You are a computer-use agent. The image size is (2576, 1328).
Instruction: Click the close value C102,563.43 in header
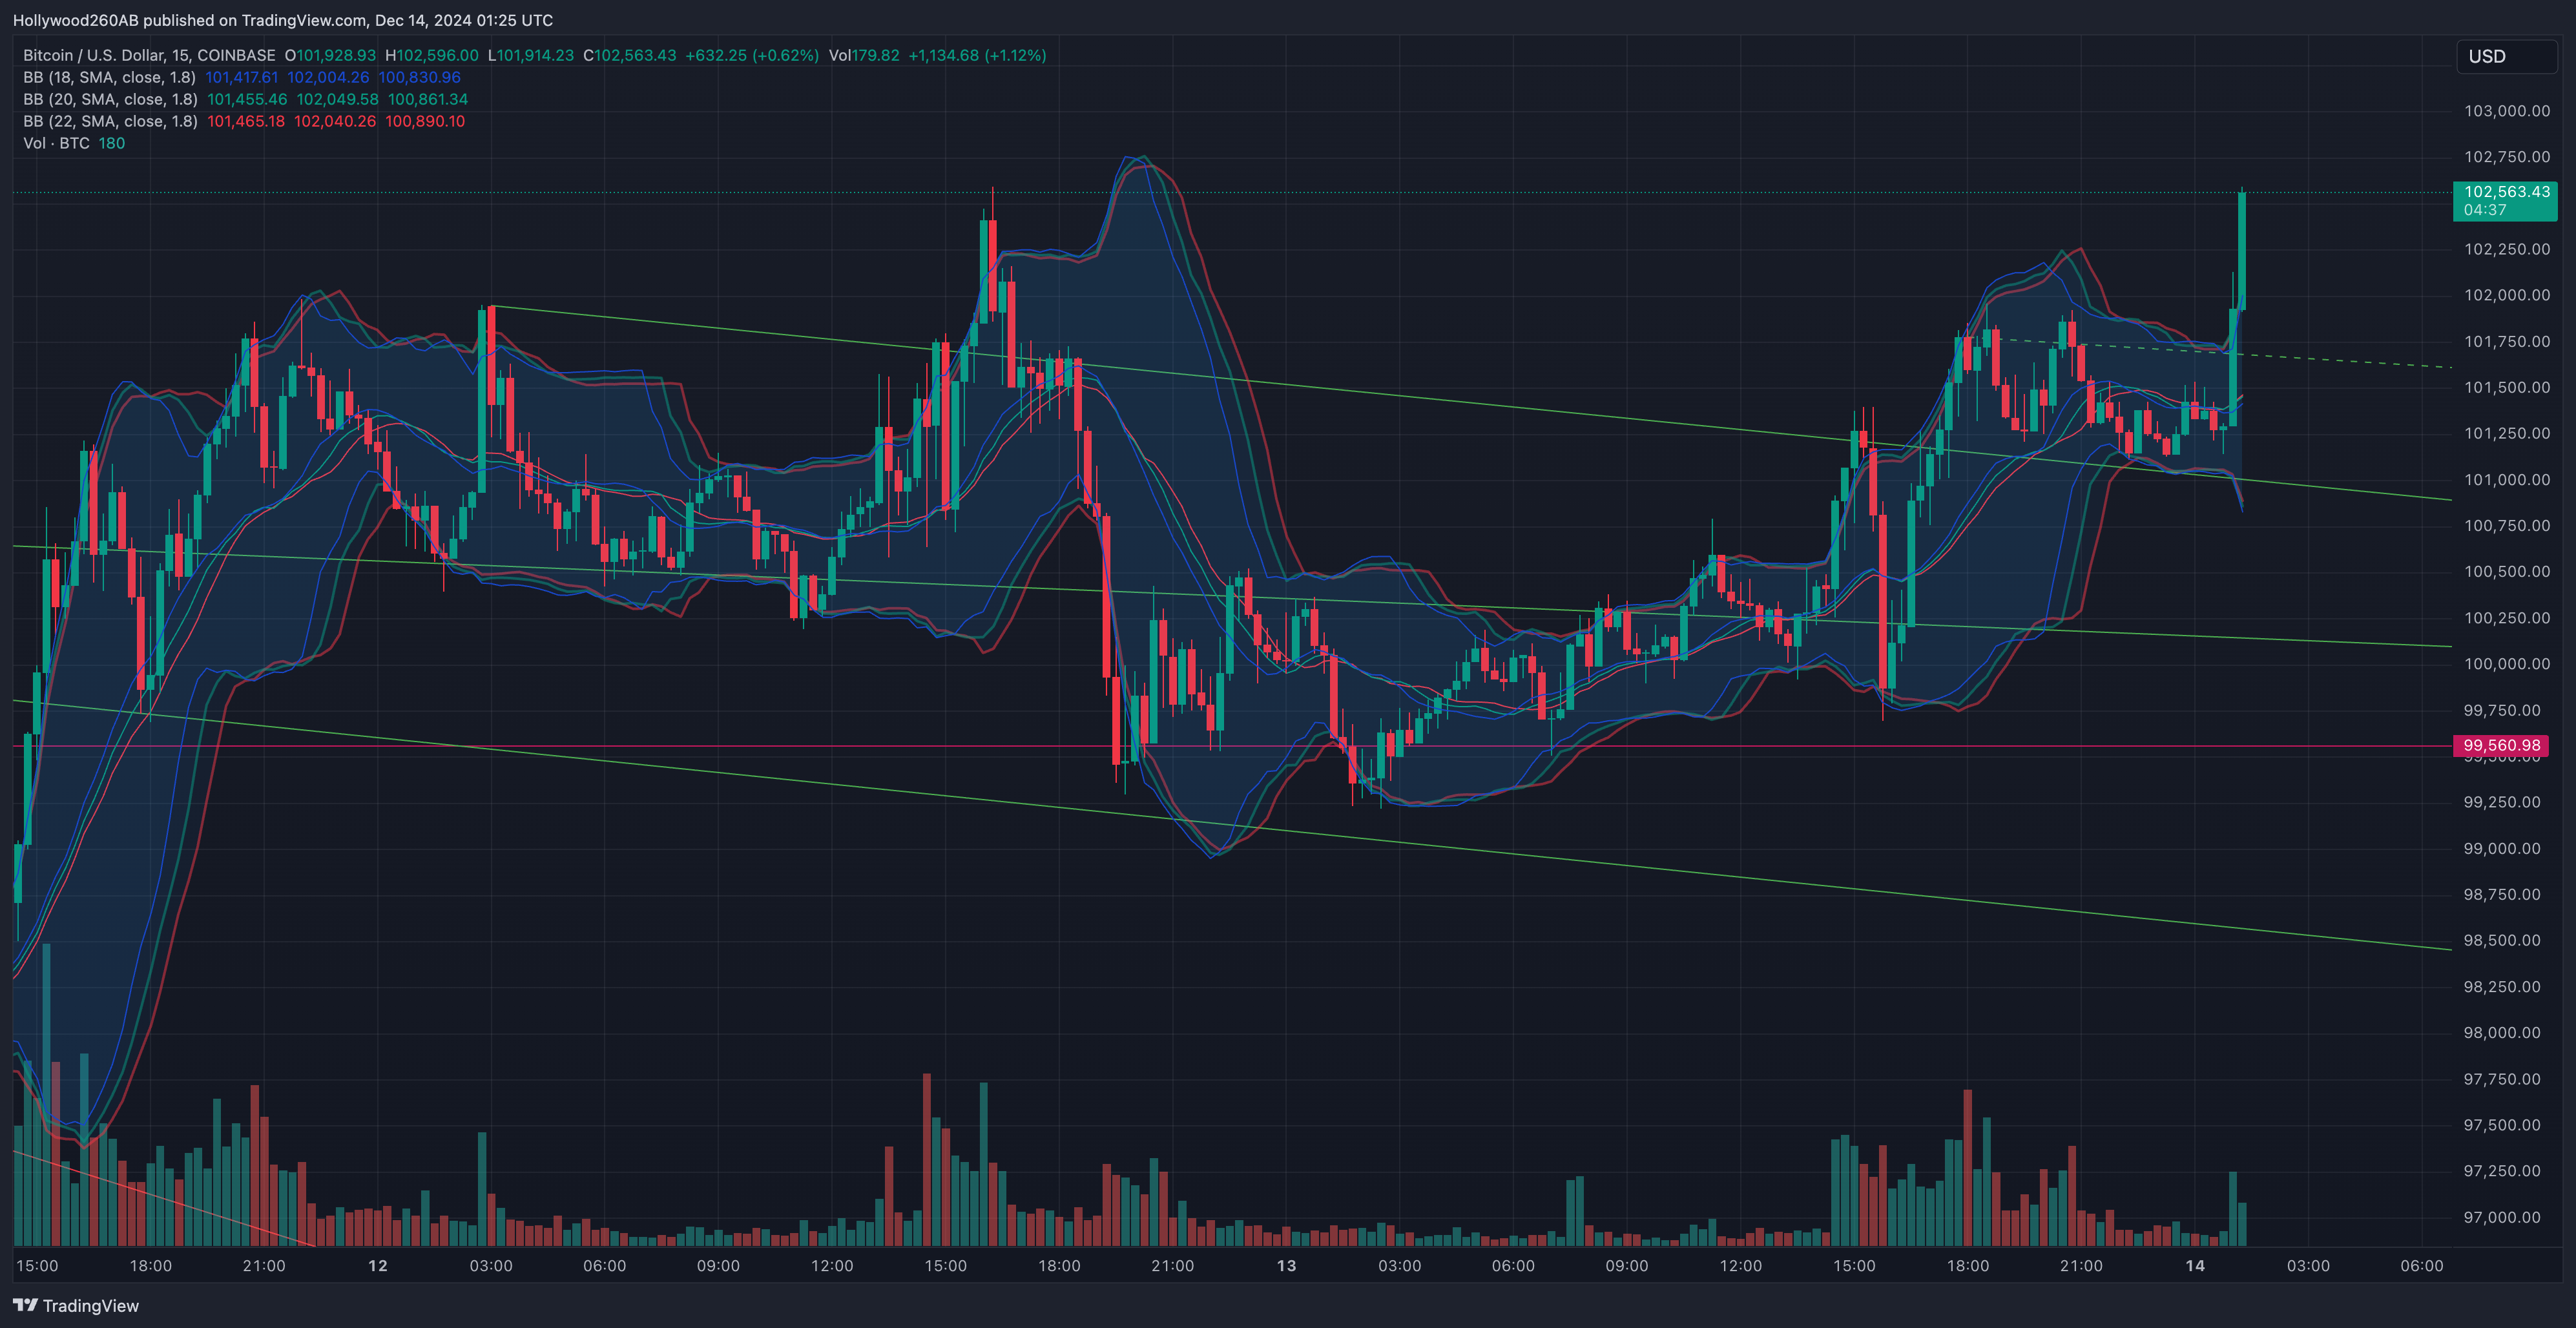(x=630, y=55)
